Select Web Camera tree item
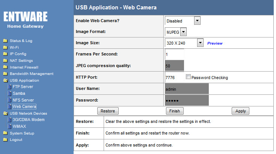The height and width of the screenshot is (154, 276). pyautogui.click(x=24, y=106)
